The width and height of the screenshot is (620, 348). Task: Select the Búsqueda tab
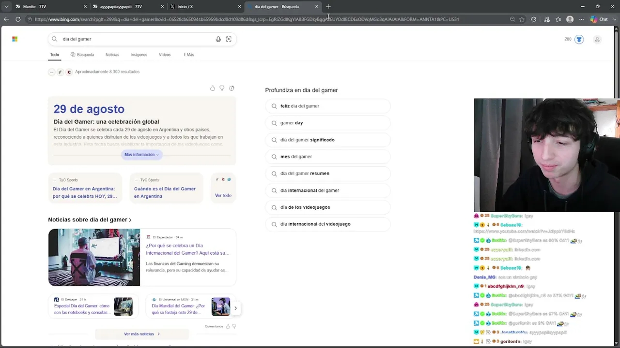(x=82, y=55)
